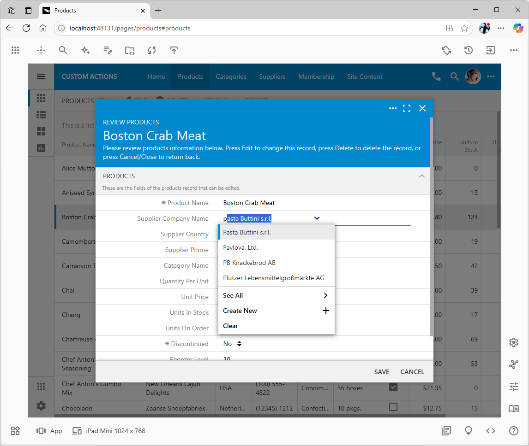
Task: Open more options in the dialog header
Action: [x=393, y=108]
